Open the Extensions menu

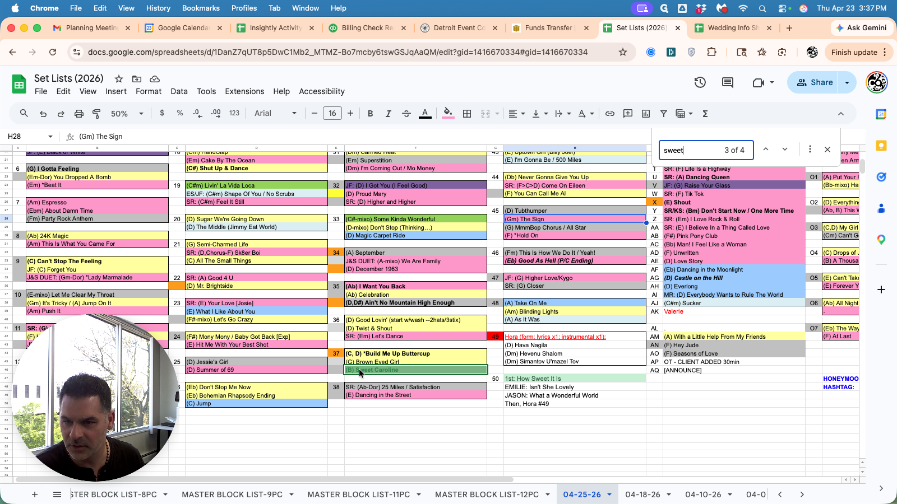[x=244, y=91]
